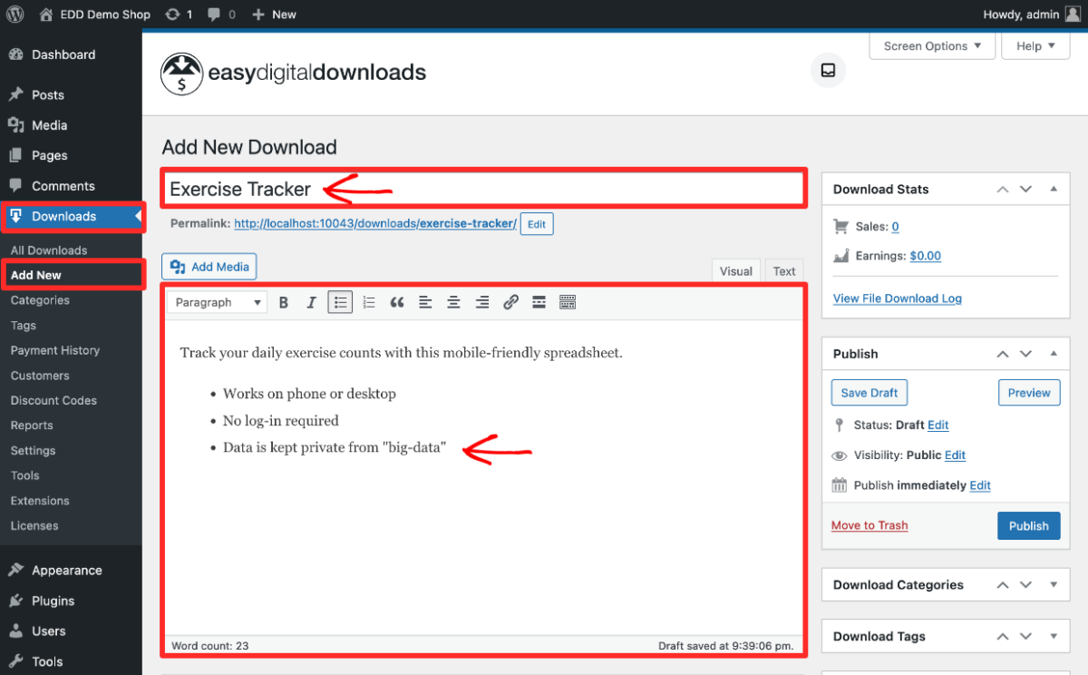Click the Move to Trash link
The width and height of the screenshot is (1088, 675).
(x=869, y=525)
